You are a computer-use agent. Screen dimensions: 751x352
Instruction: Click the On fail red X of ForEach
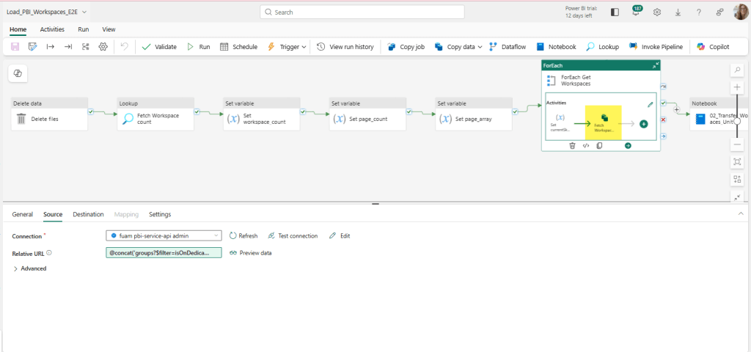click(x=664, y=120)
